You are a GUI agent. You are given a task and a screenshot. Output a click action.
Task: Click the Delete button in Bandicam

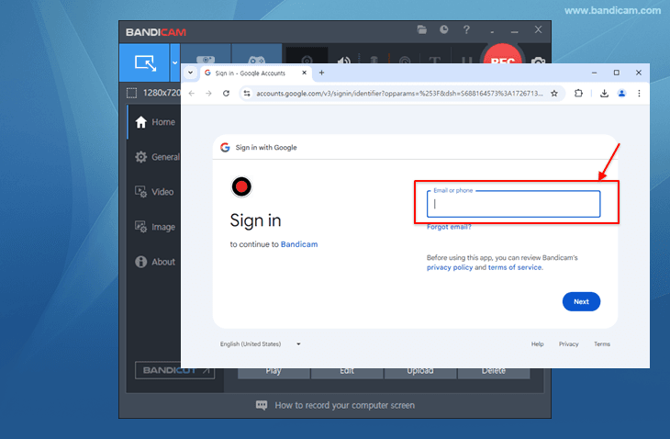494,372
